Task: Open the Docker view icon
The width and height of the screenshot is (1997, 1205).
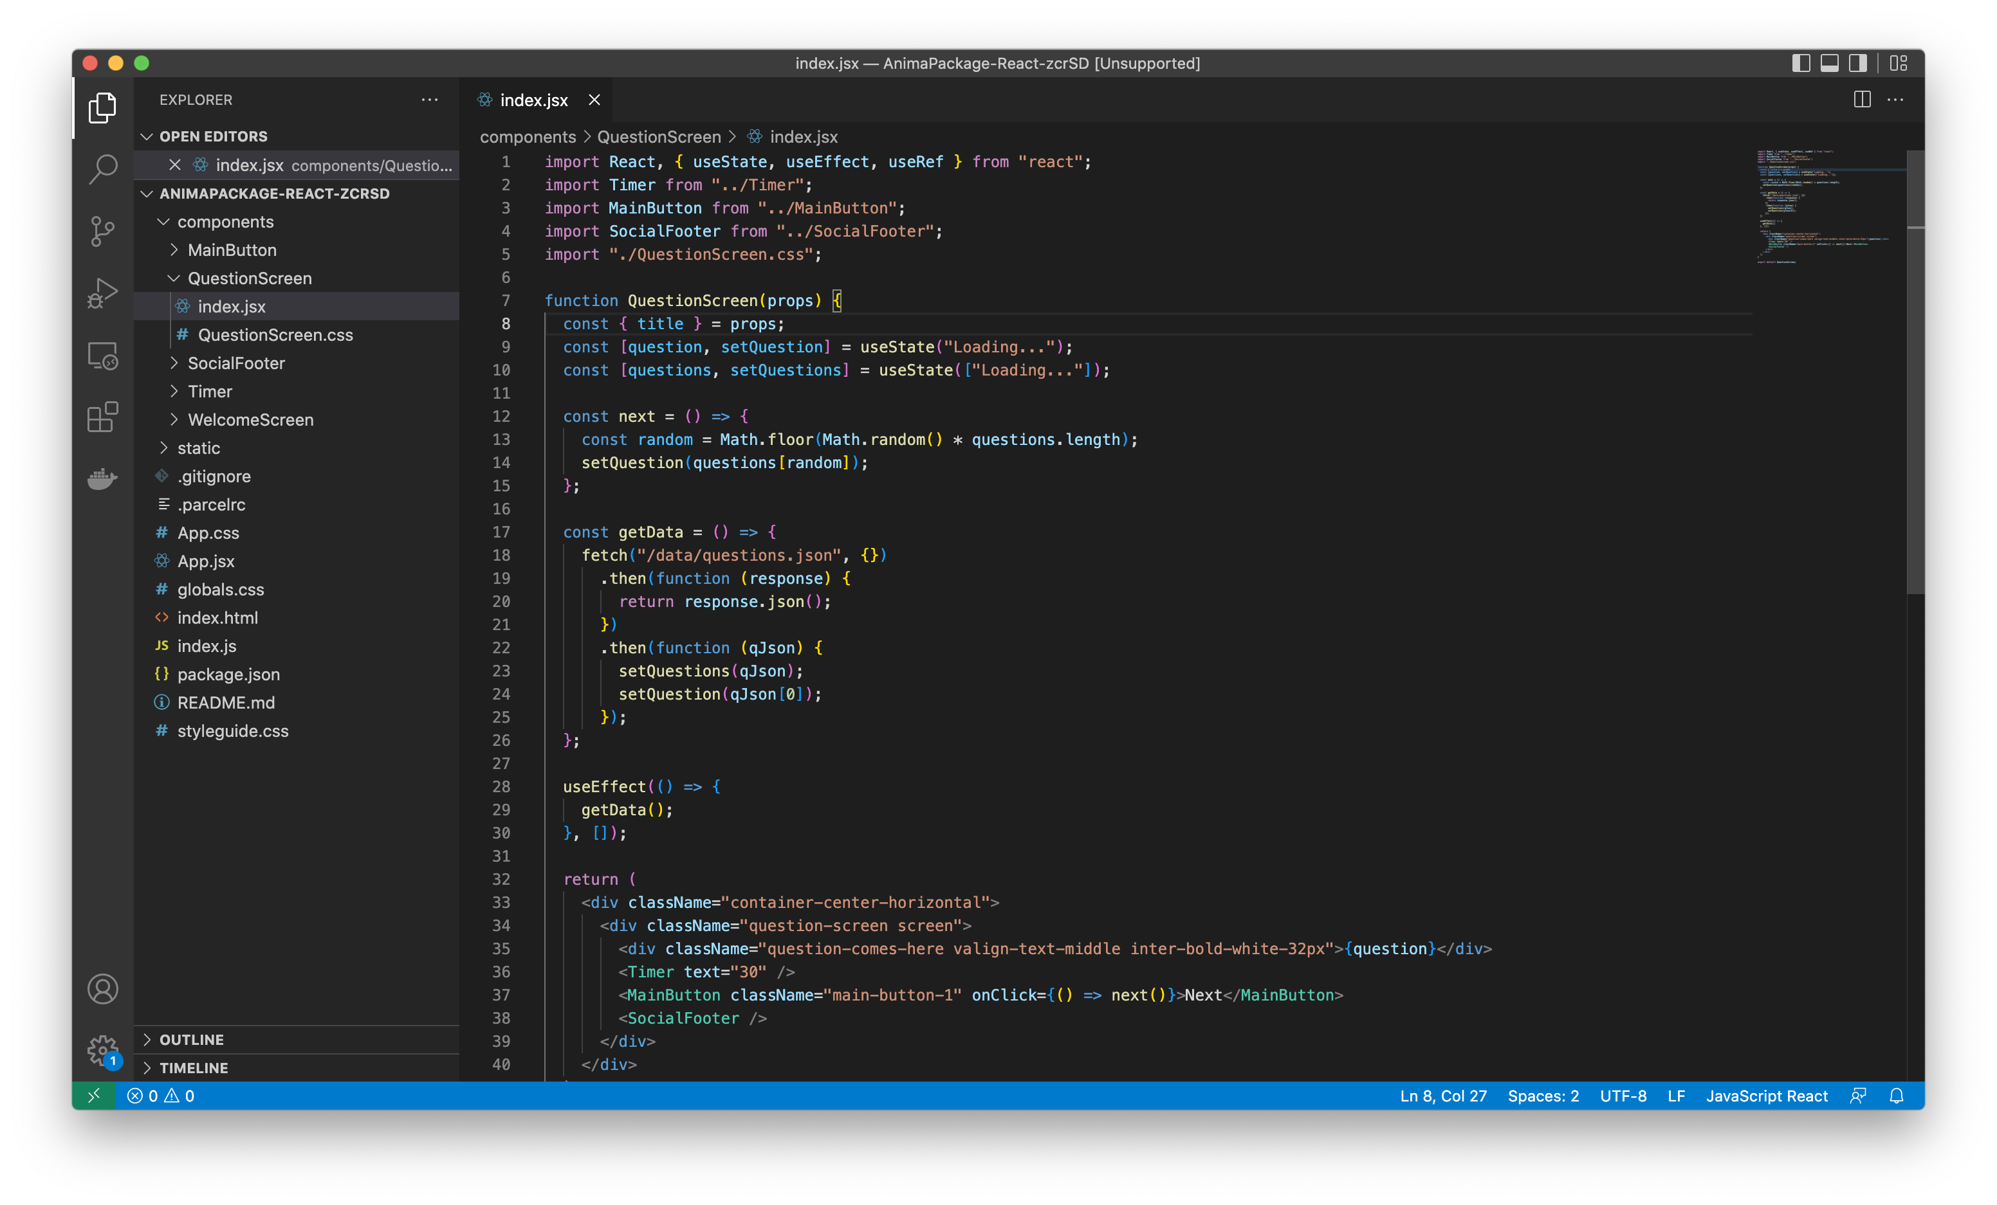Action: click(103, 478)
